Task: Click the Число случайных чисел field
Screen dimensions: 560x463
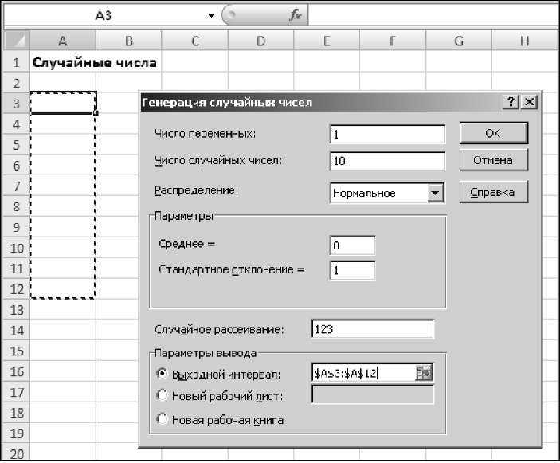Action: pos(388,161)
